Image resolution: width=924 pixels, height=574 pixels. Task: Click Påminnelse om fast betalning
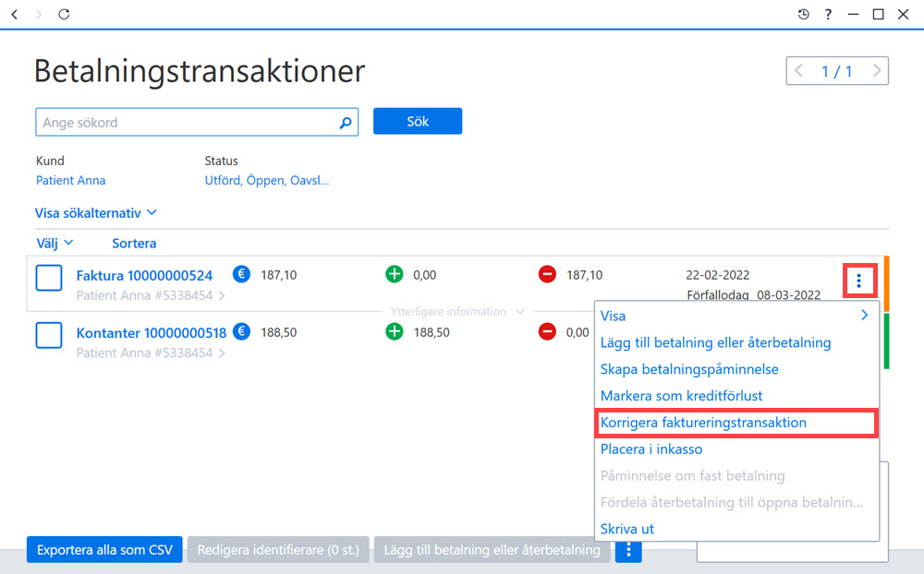[x=736, y=475]
